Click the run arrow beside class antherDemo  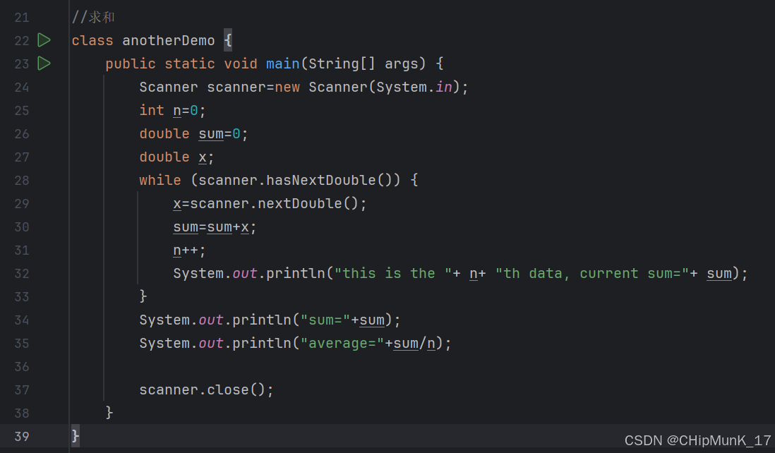pyautogui.click(x=44, y=40)
